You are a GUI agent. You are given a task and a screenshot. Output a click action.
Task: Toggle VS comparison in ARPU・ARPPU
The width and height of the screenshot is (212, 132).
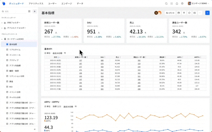click(76, 106)
